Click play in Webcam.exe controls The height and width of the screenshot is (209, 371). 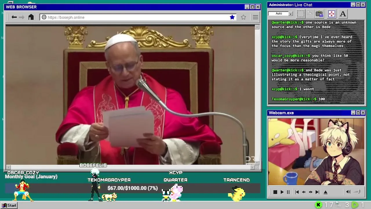pyautogui.click(x=282, y=192)
